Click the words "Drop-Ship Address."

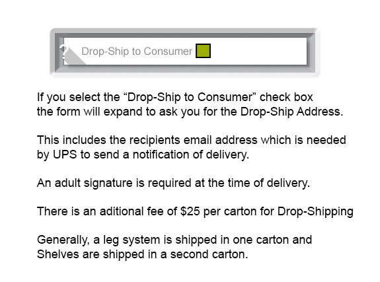(292, 112)
